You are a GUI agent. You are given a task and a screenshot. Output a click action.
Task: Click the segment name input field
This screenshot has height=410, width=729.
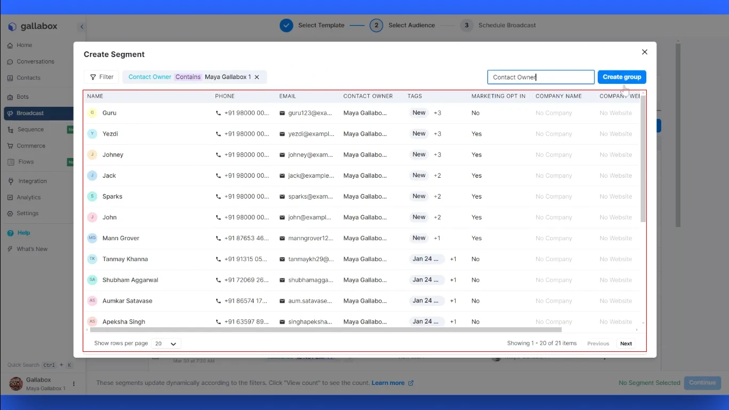[x=540, y=77]
